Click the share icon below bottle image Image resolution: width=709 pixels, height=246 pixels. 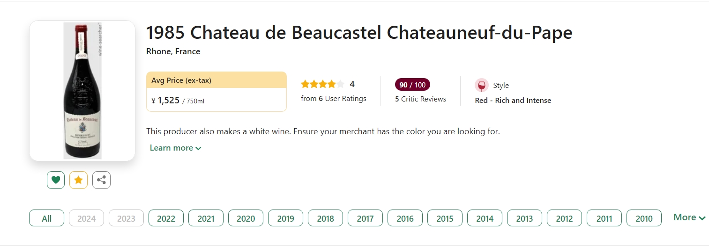101,180
